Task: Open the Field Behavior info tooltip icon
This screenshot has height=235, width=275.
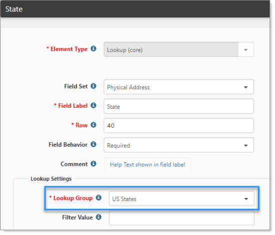Action: click(x=93, y=144)
